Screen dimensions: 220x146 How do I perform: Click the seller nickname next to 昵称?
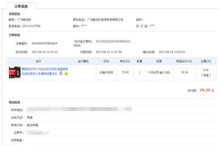click(x=24, y=20)
